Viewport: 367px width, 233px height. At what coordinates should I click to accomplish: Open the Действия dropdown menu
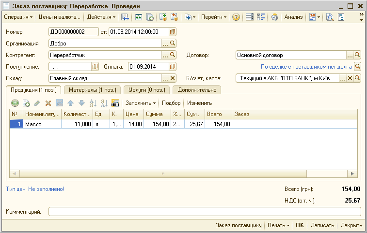click(x=101, y=17)
